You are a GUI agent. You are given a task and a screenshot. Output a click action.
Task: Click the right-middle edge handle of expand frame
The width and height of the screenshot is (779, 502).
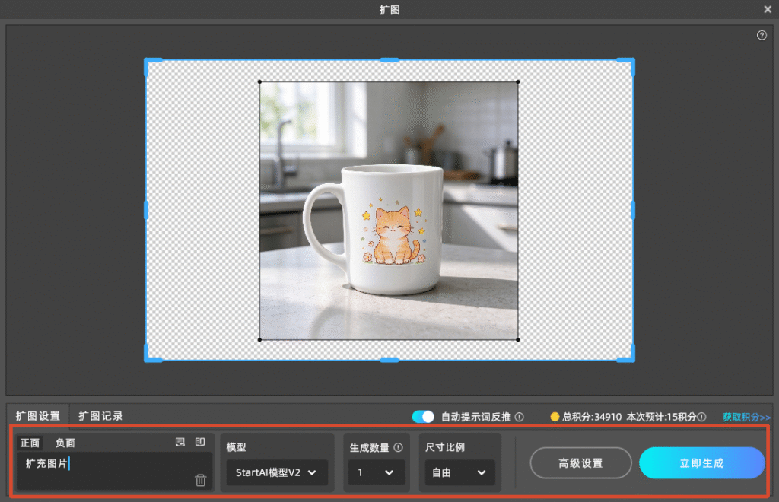point(633,210)
